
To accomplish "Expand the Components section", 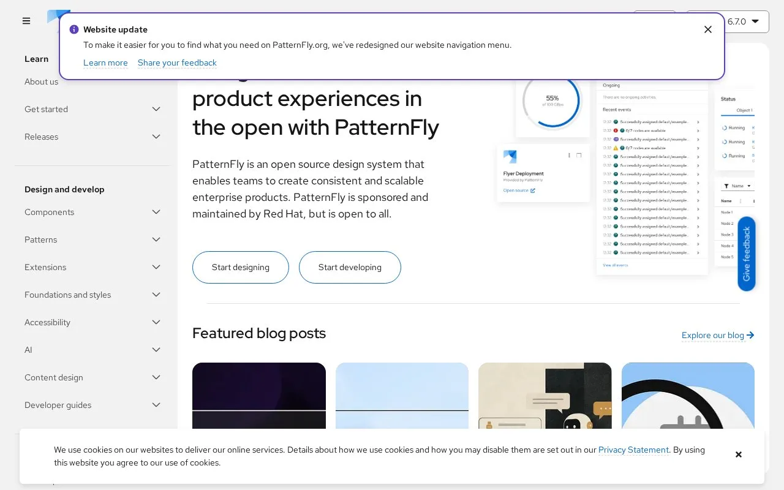I will tap(92, 212).
